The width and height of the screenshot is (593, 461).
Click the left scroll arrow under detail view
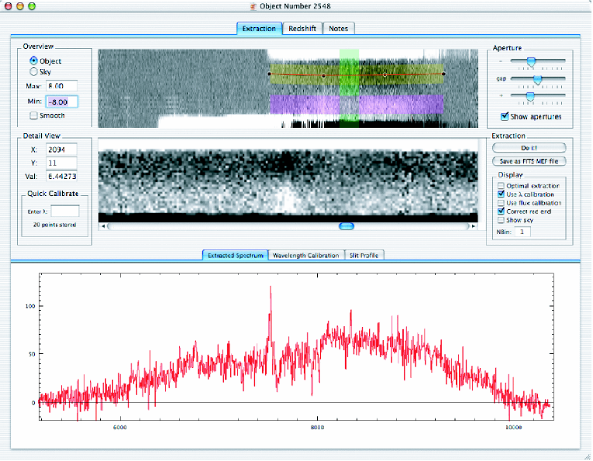coord(103,226)
